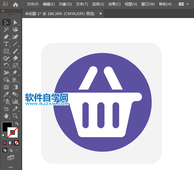The image size is (194, 170).
Task: Select the Direct Selection tool
Action: pos(15,22)
